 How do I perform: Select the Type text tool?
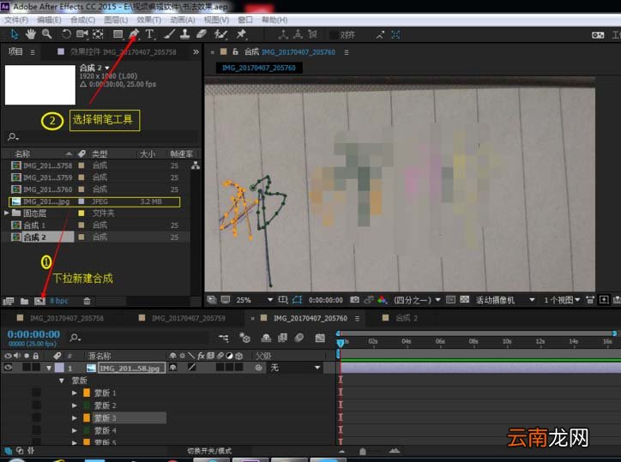(150, 34)
